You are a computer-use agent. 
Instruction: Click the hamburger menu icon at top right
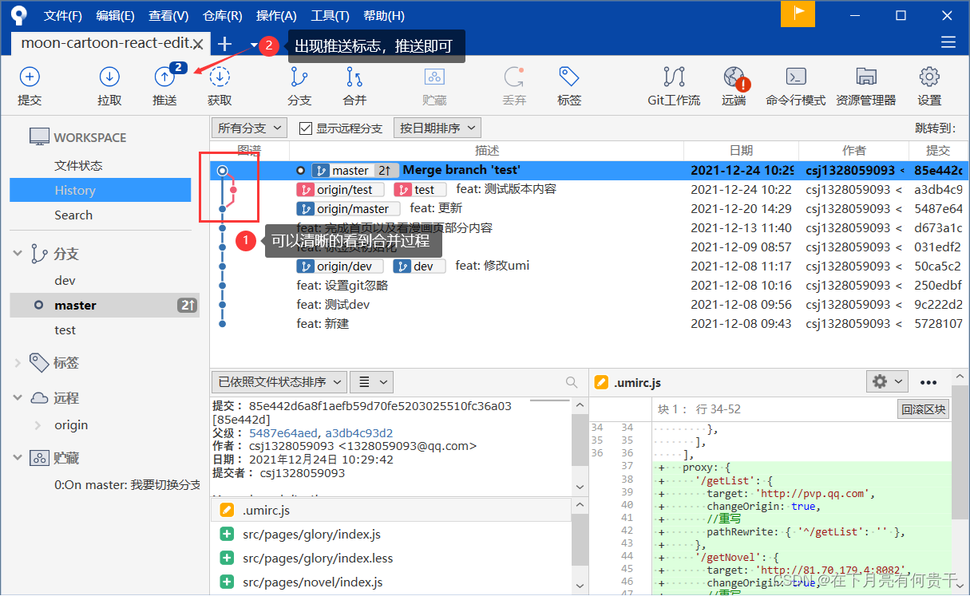pos(948,42)
